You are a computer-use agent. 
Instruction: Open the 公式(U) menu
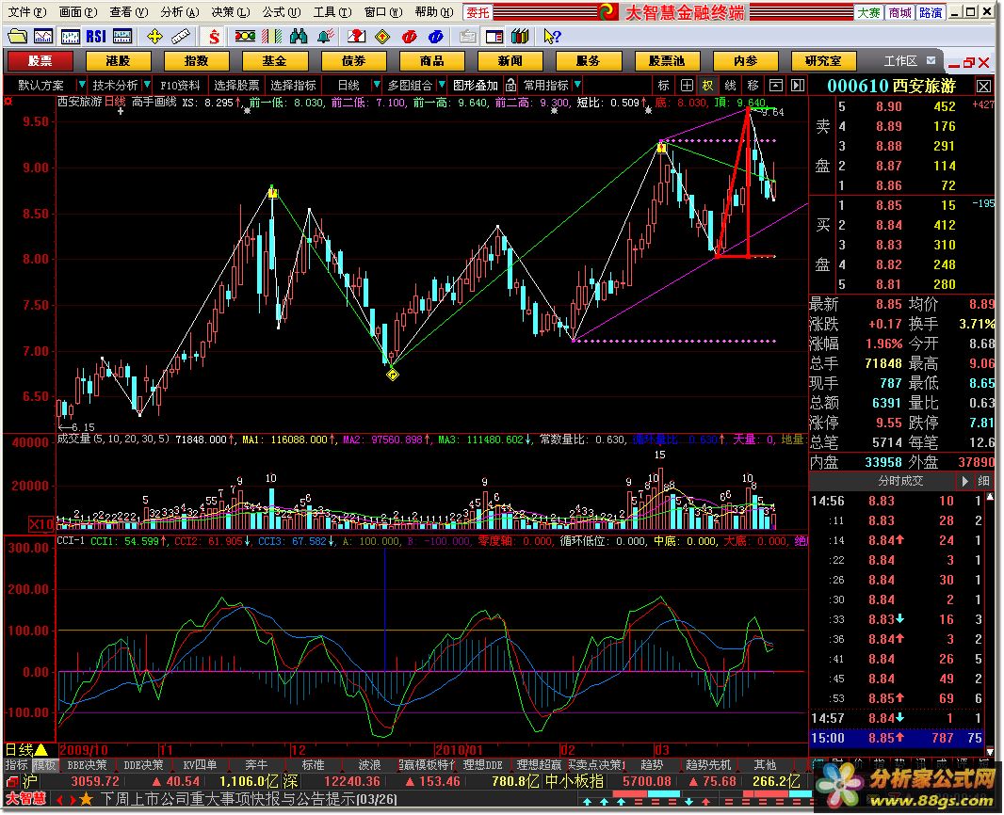[x=282, y=11]
